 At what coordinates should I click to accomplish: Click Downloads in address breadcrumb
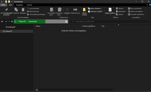33,21
